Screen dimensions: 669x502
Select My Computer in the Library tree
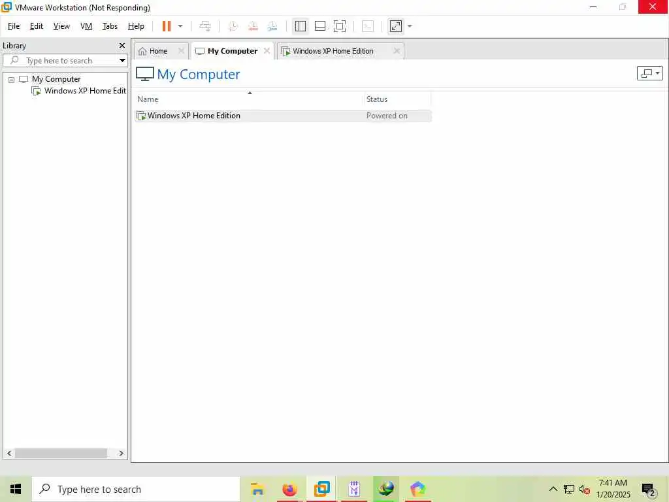point(56,79)
